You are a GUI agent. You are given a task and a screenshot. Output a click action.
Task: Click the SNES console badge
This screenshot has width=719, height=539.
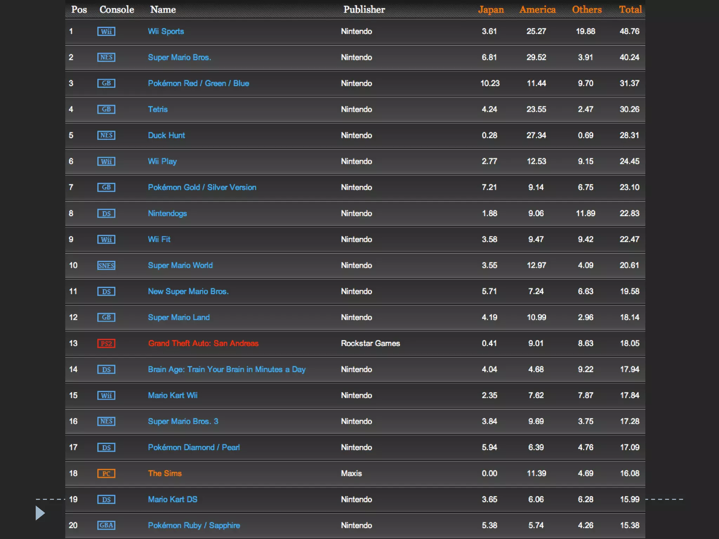tap(106, 266)
